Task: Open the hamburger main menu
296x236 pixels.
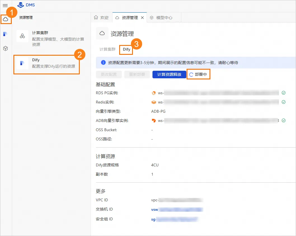Action: (x=5, y=6)
